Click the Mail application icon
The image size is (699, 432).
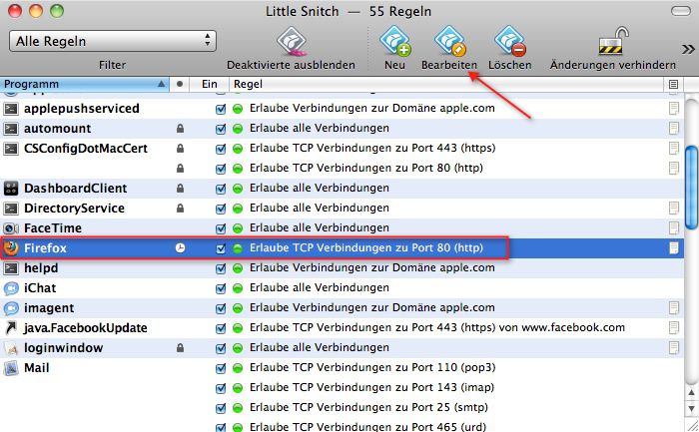click(11, 368)
